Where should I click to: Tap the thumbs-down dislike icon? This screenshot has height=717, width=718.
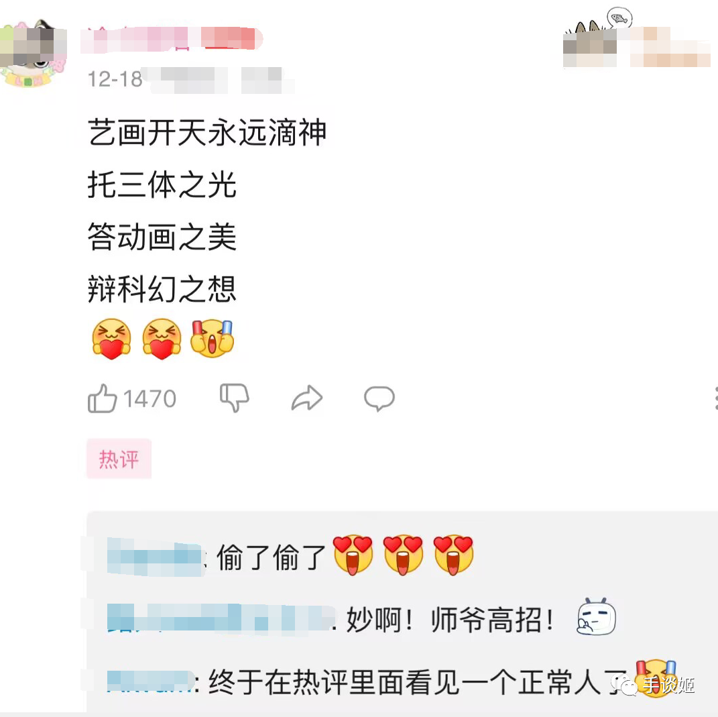coord(235,397)
